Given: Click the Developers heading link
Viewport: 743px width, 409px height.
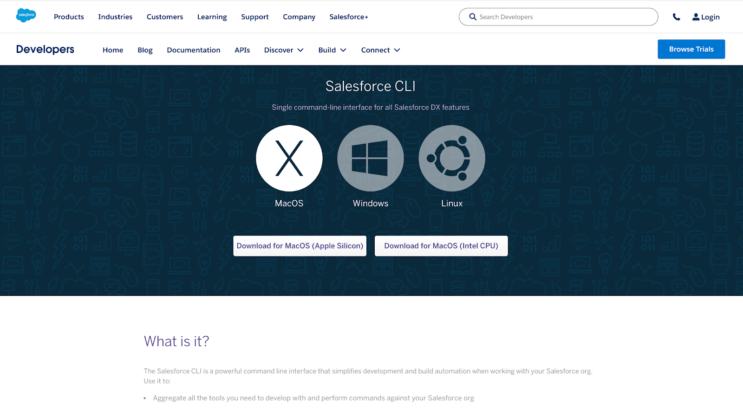Looking at the screenshot, I should pos(45,49).
